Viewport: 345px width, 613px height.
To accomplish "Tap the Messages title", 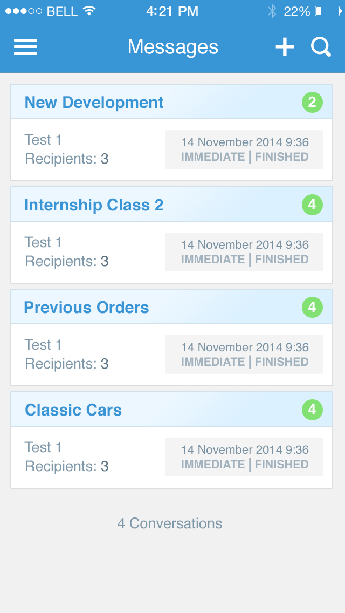I will (173, 47).
